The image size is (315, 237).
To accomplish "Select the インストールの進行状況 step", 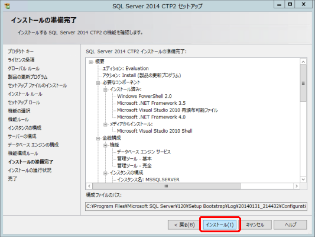I will (x=30, y=171).
